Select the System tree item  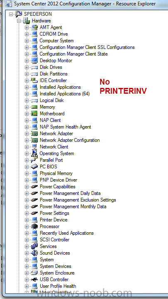point(46,260)
